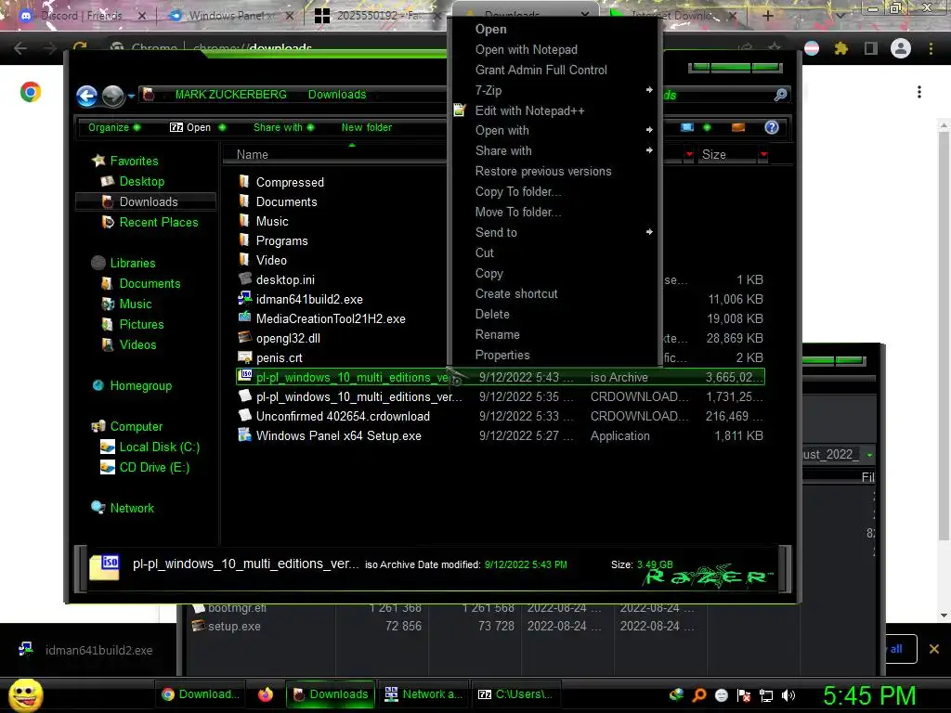Click MARK ZUCKERBERG breadcrumb in address bar
The height and width of the screenshot is (713, 951).
tap(230, 94)
